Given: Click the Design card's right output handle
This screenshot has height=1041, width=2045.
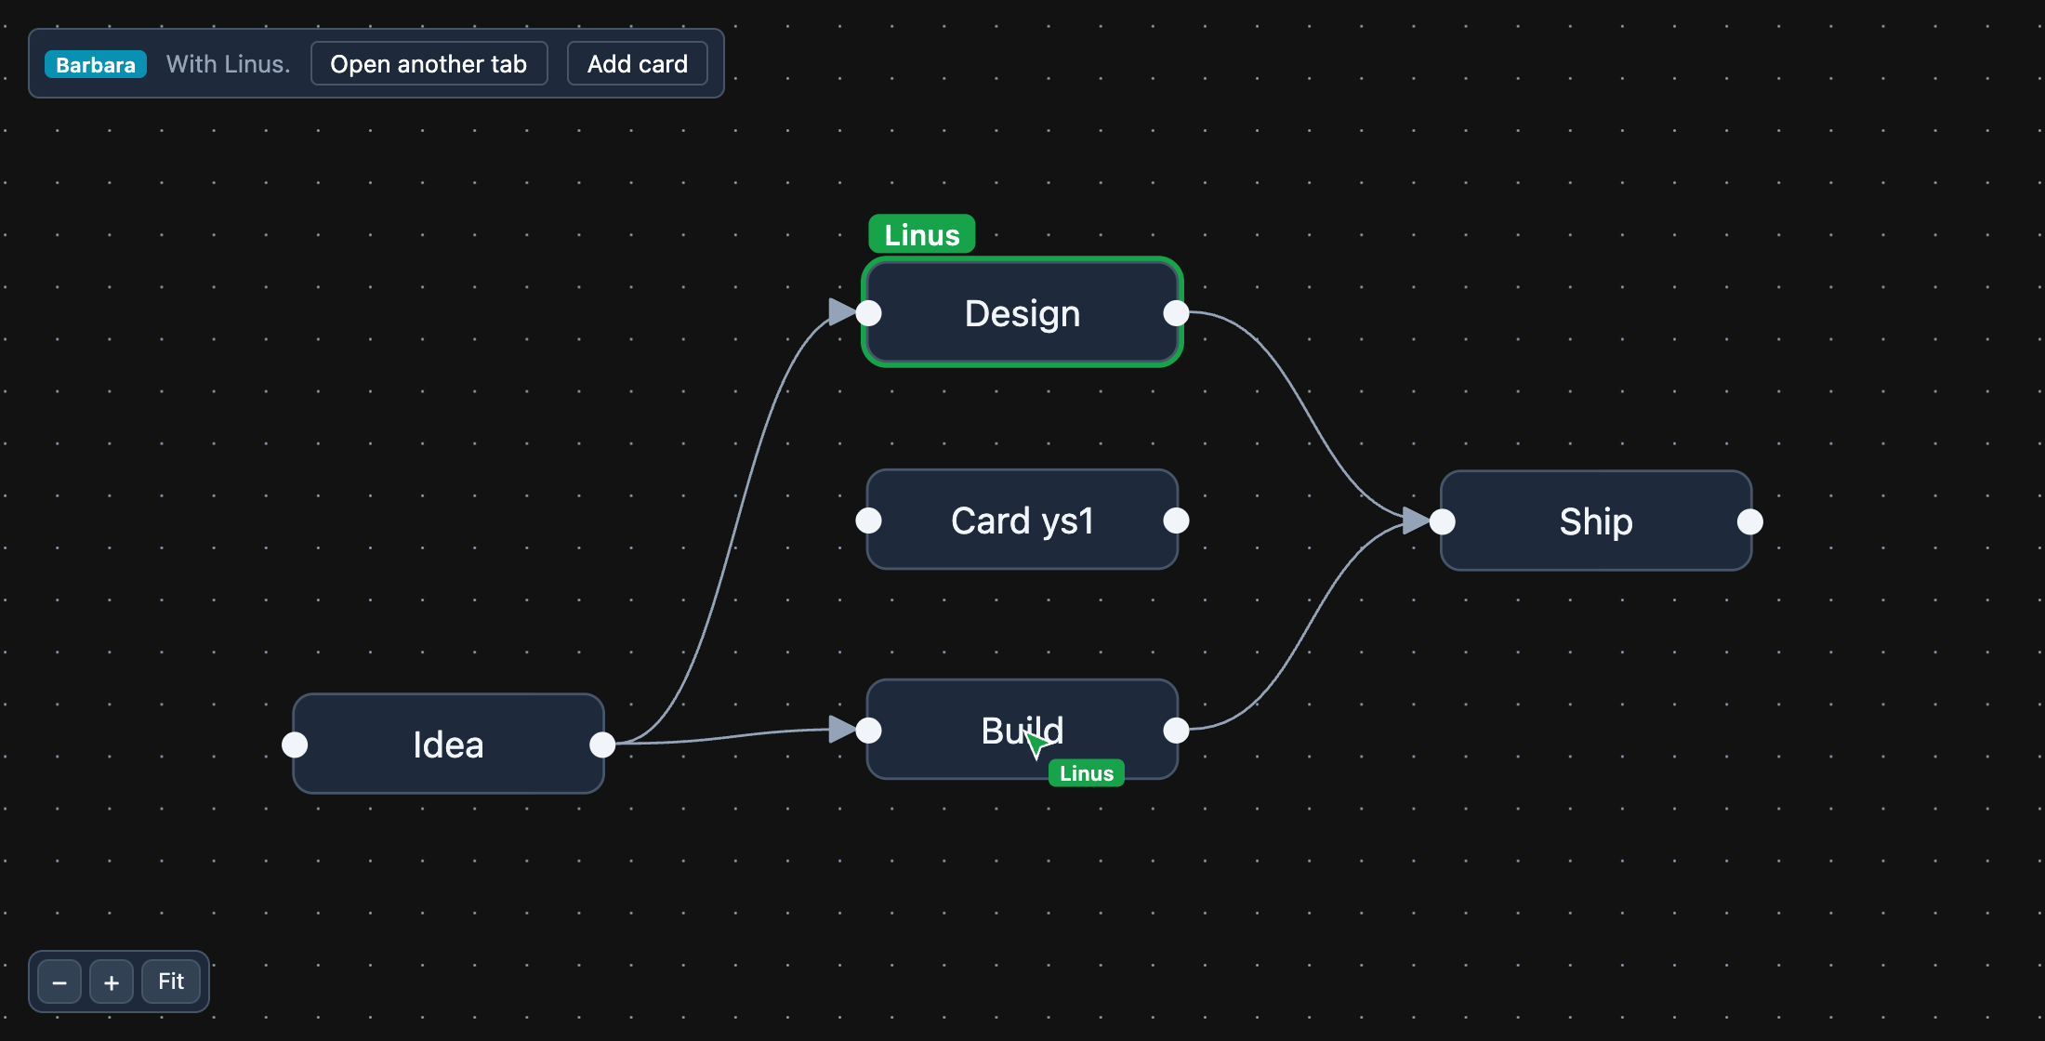Looking at the screenshot, I should tap(1176, 313).
